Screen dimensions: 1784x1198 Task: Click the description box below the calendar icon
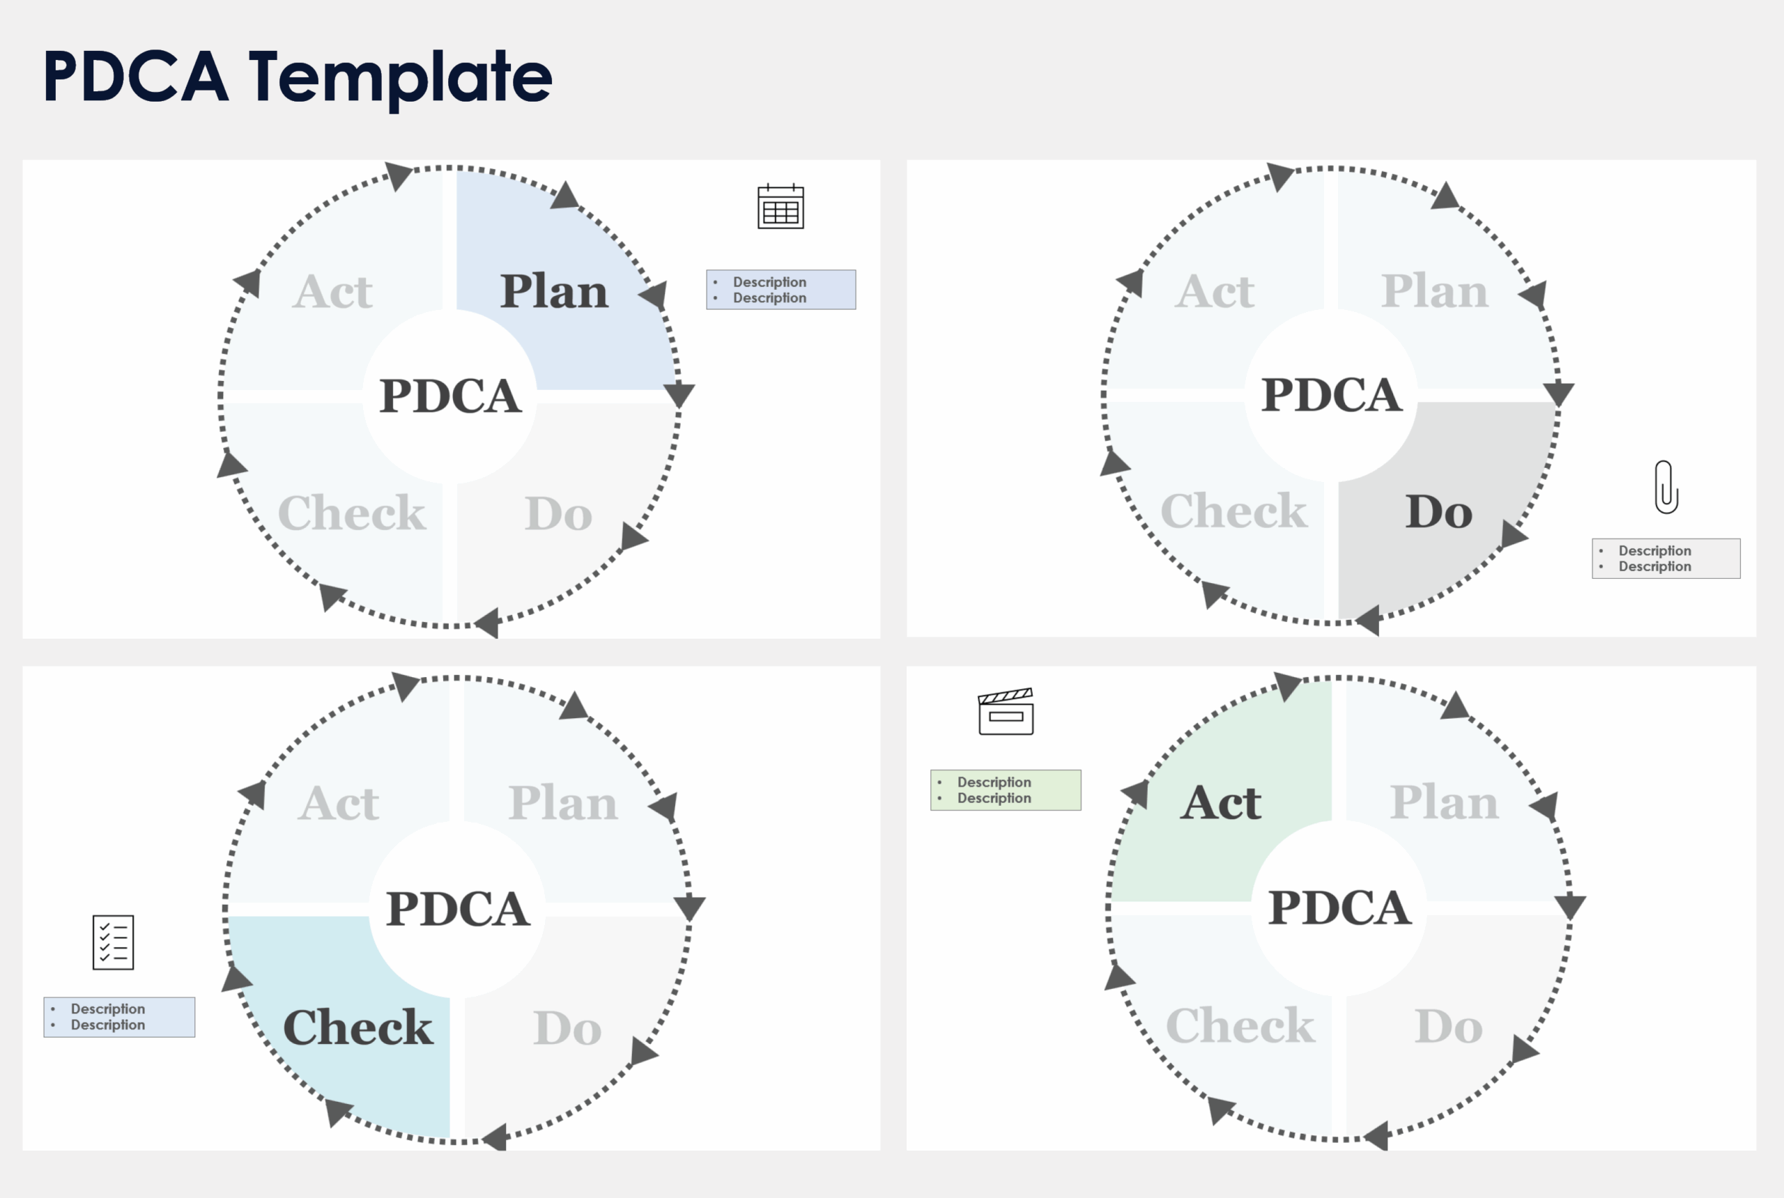[x=780, y=290]
